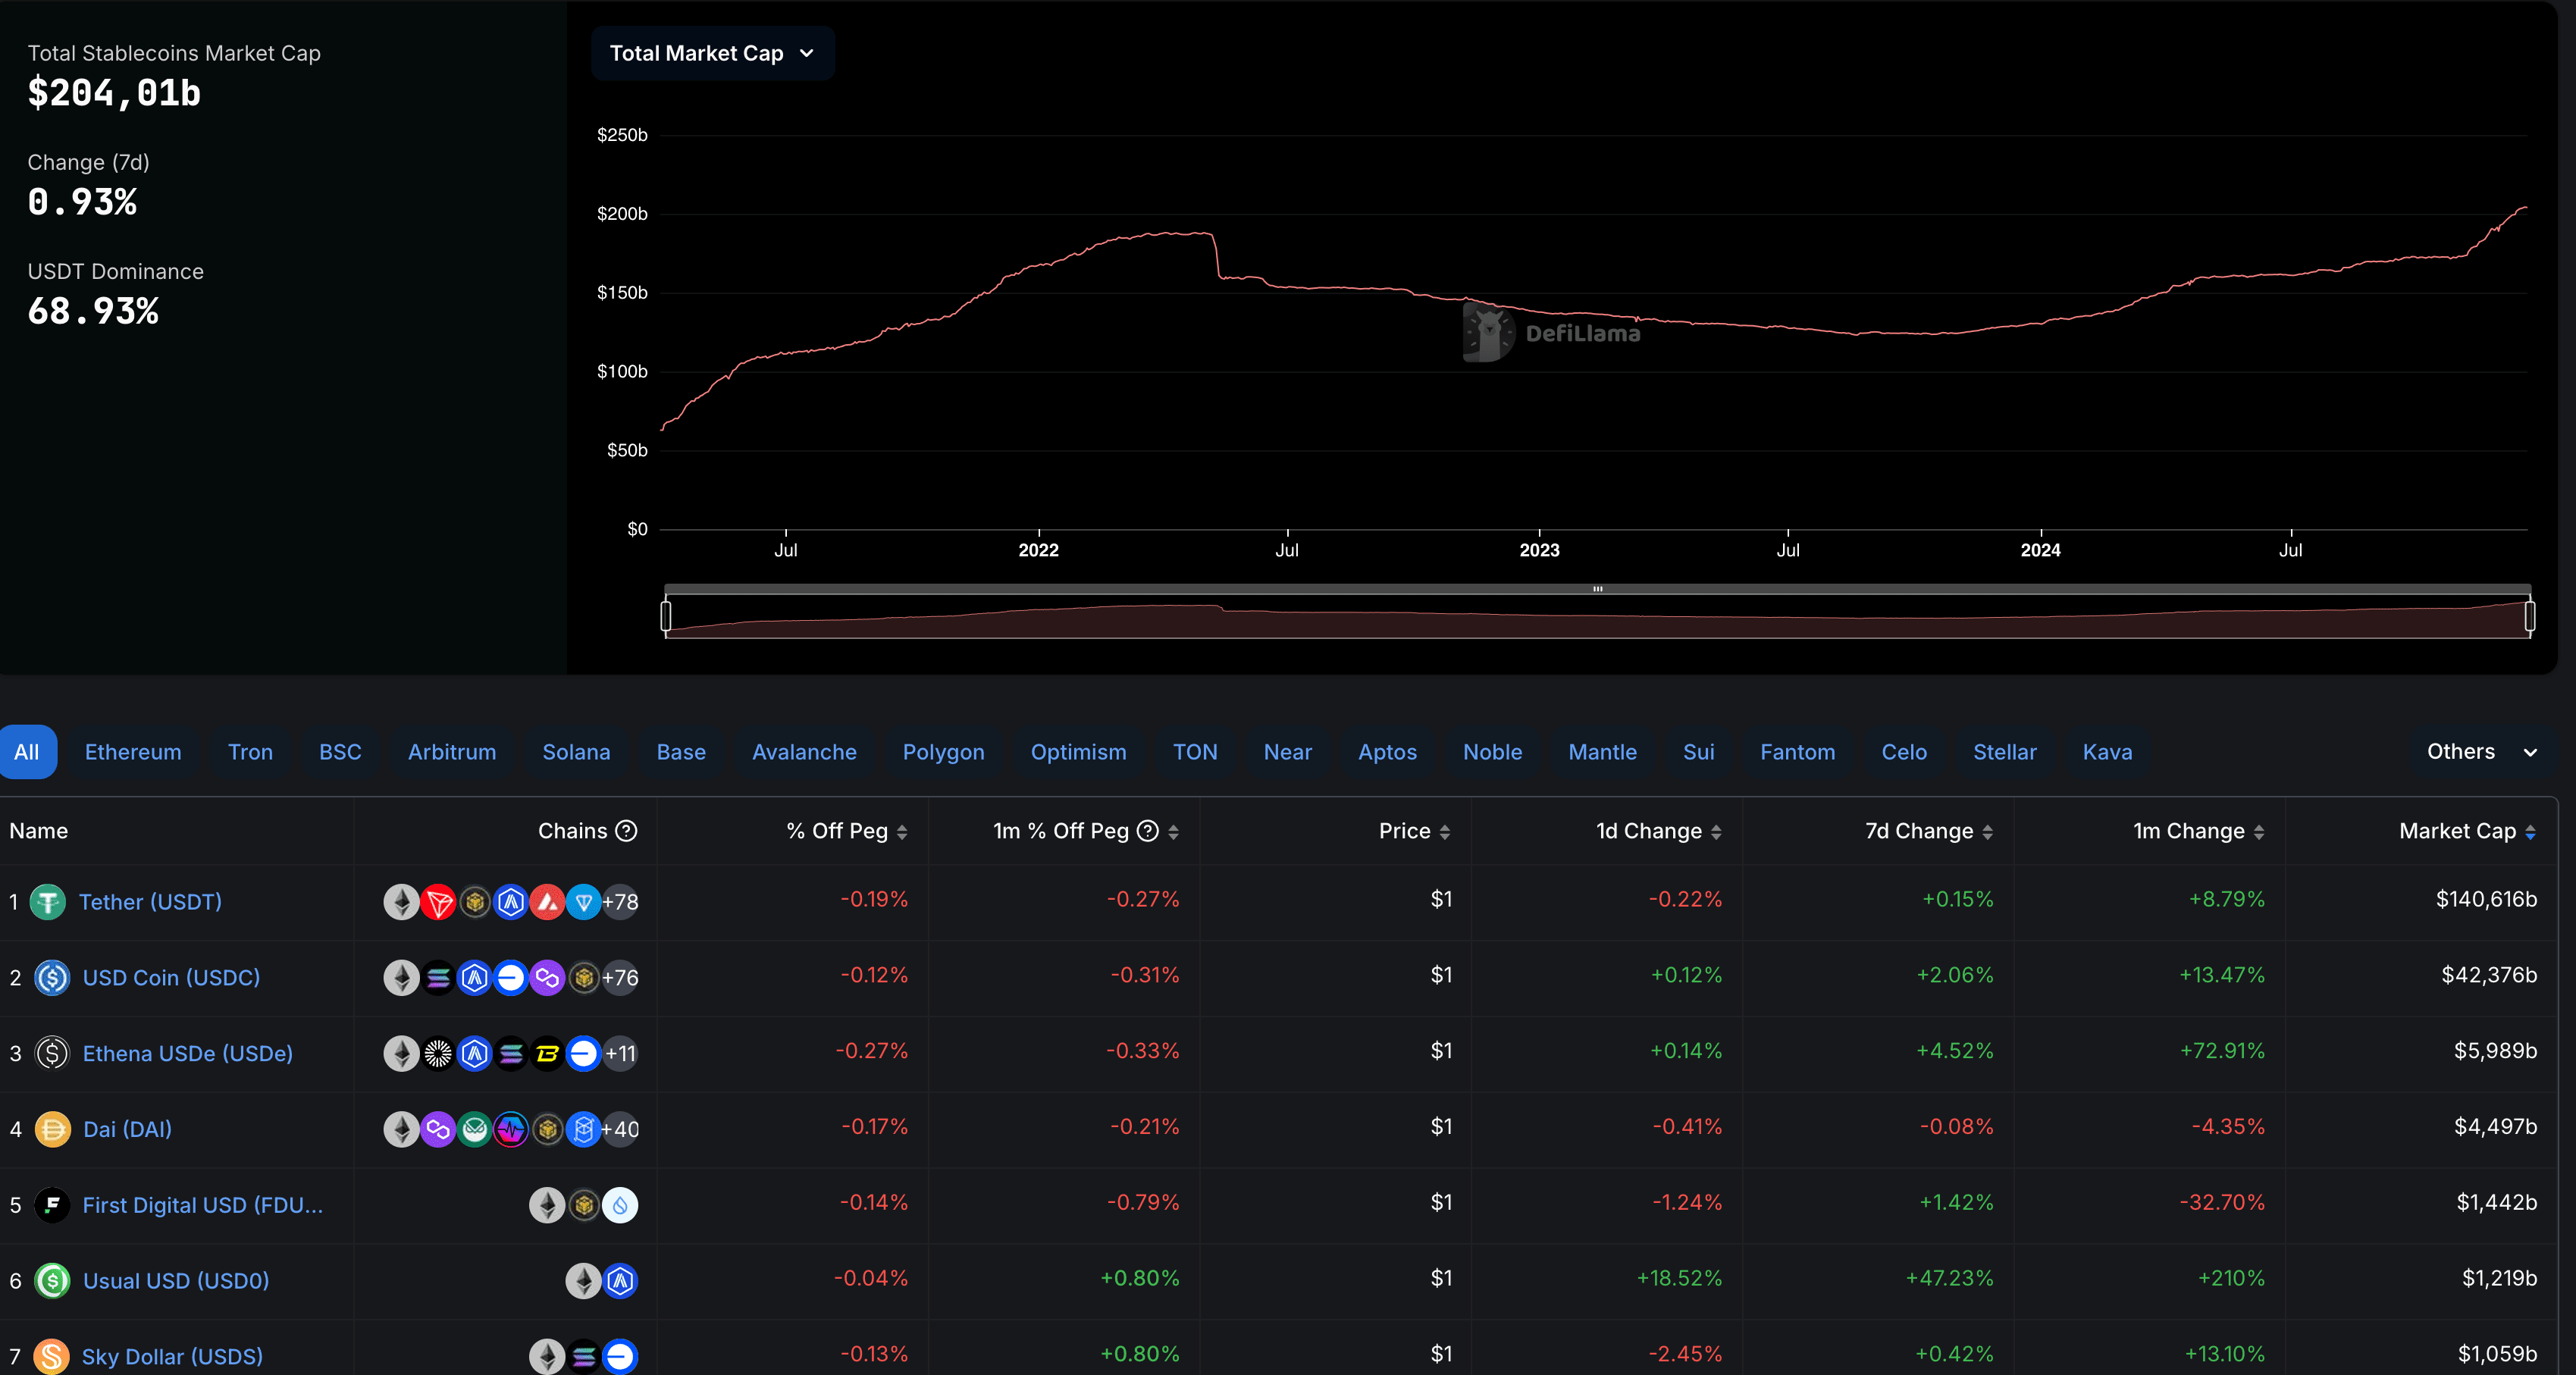2576x1375 pixels.
Task: Click the Arbitrum chain icon in USD0 row
Action: pos(620,1281)
